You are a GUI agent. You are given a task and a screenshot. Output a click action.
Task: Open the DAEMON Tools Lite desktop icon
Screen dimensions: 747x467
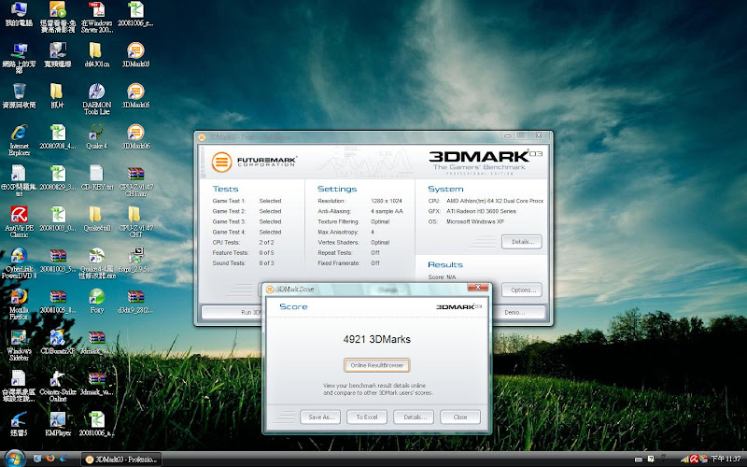point(96,93)
